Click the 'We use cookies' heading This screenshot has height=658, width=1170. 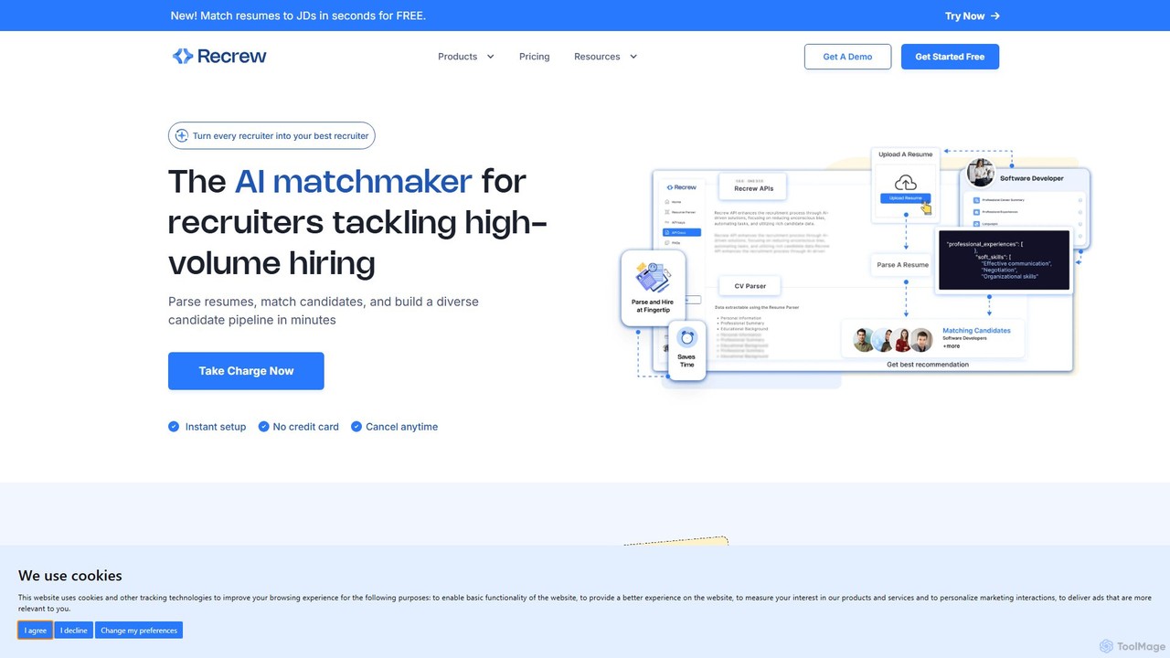[x=70, y=576]
